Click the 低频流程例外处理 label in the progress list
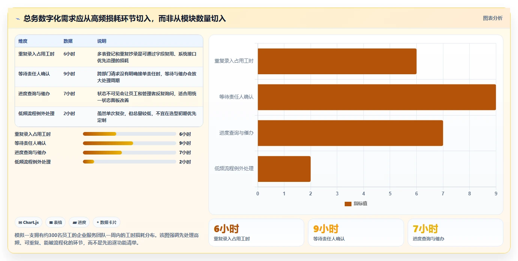 (33, 162)
